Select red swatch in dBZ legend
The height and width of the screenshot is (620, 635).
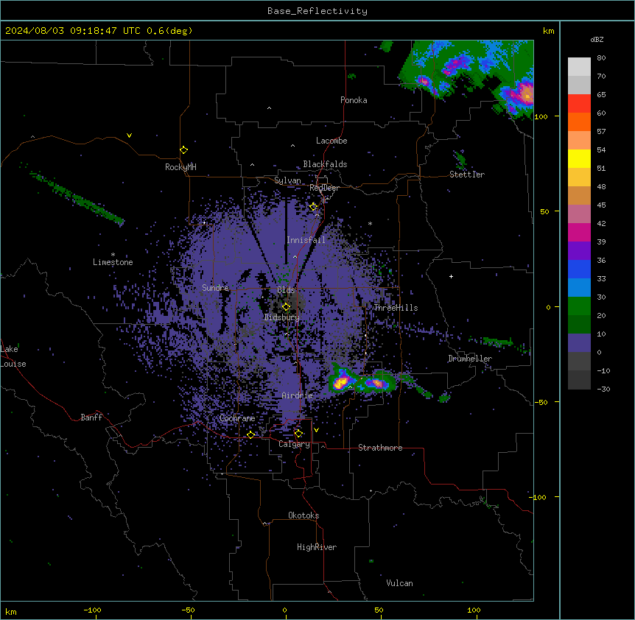(x=579, y=104)
